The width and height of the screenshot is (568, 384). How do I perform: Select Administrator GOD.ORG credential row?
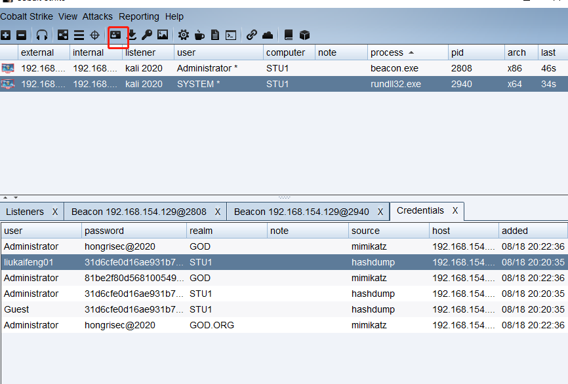(x=284, y=325)
